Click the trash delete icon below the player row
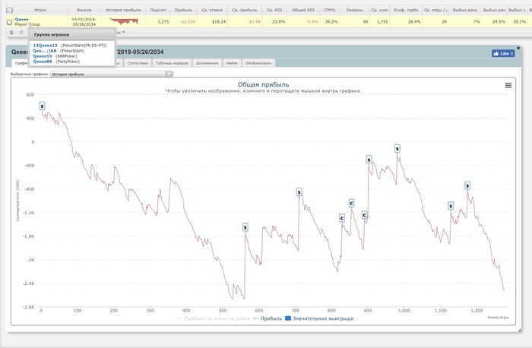Image resolution: width=532 pixels, height=348 pixels. click(x=11, y=33)
